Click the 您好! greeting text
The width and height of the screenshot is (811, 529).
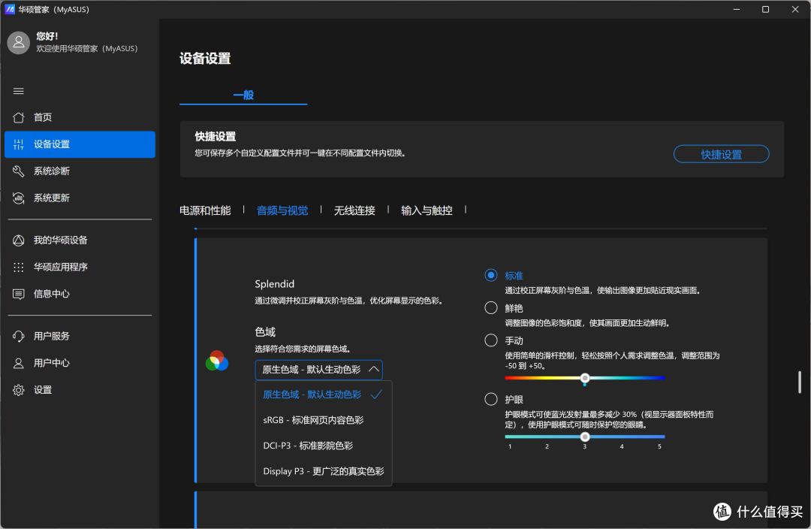coord(47,36)
